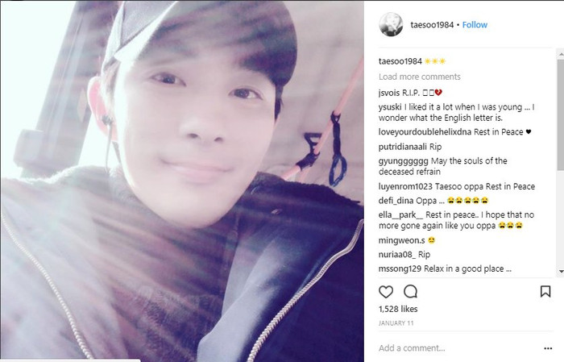This screenshot has width=564, height=362.
Task: Follow taesoo1984 account
Action: click(475, 24)
